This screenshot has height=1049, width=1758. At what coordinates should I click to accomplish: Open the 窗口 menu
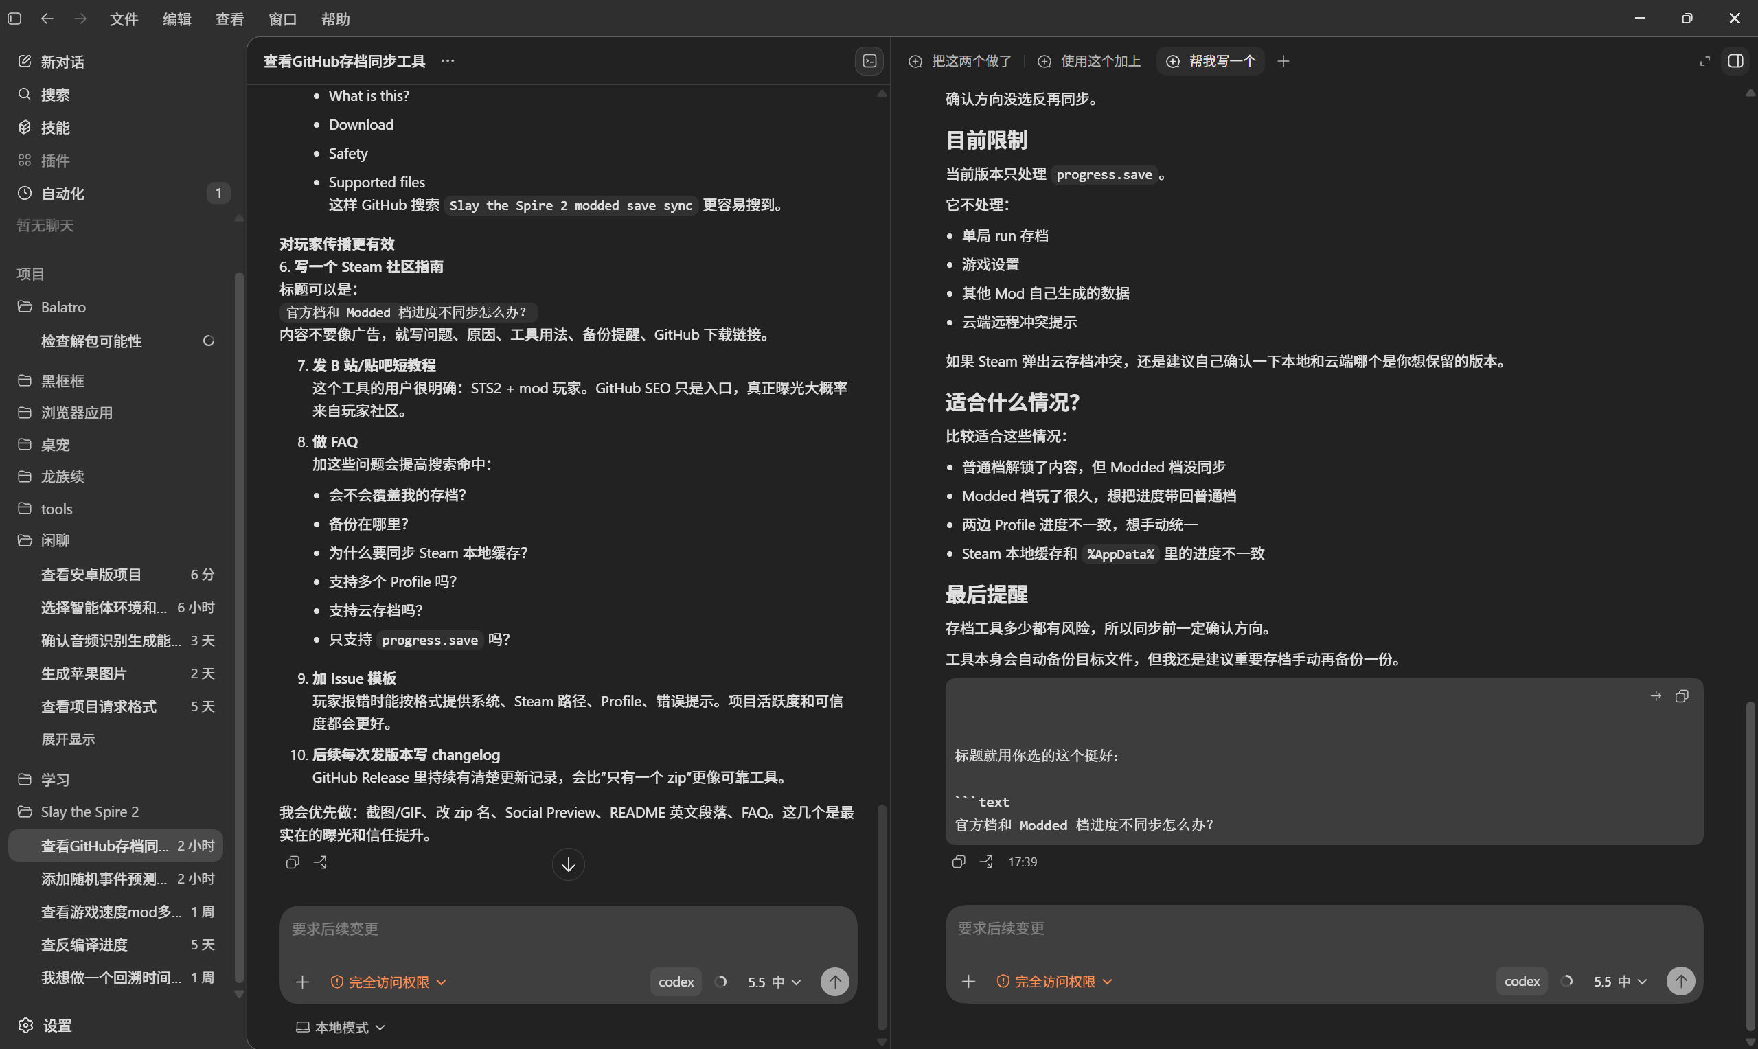283,19
